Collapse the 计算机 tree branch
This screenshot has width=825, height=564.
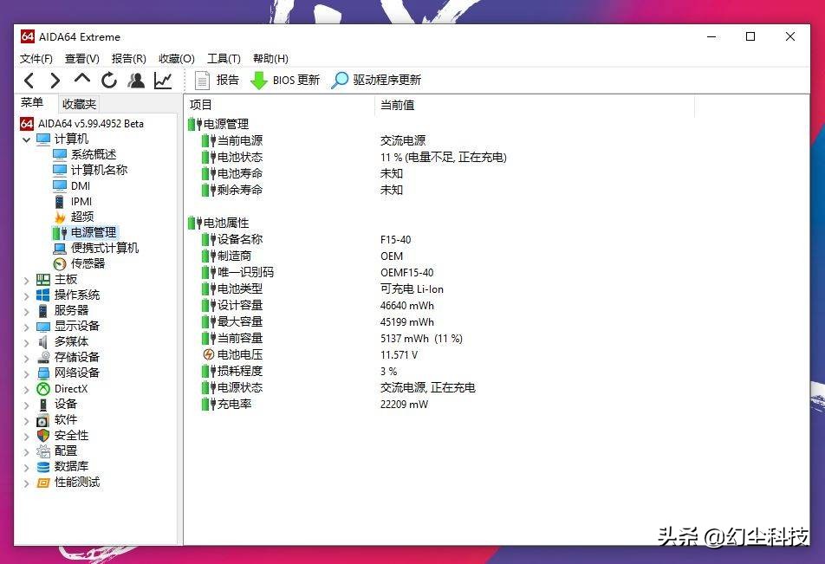tap(26, 139)
